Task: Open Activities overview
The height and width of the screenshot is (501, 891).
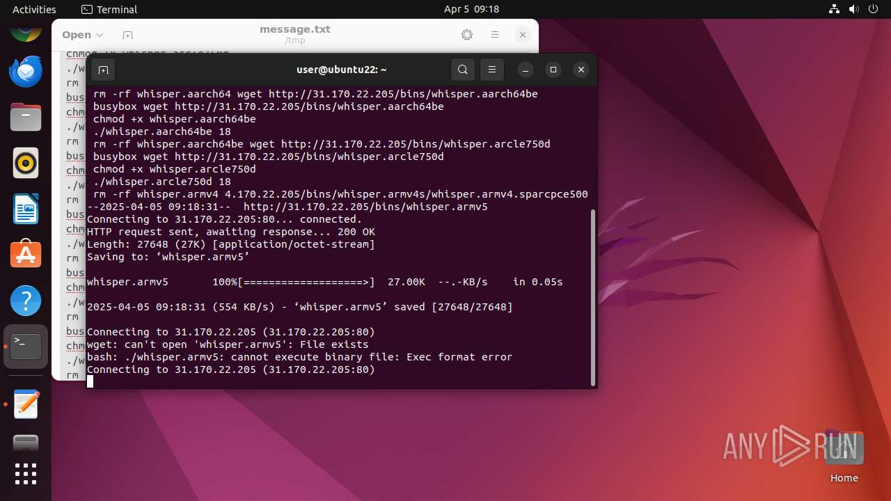Action: tap(34, 9)
